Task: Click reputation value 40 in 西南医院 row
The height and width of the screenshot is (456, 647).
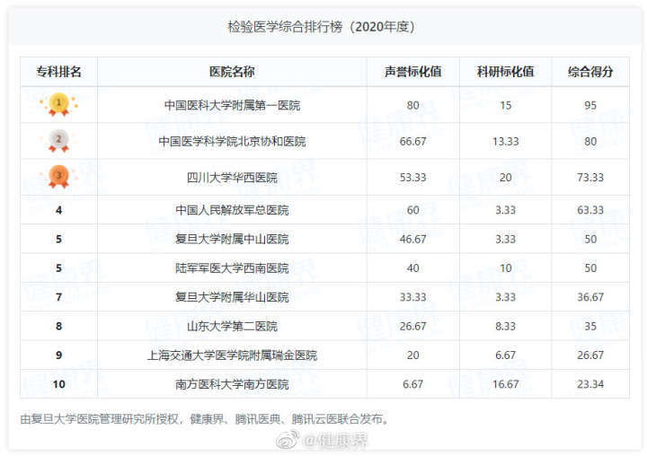Action: click(x=413, y=268)
